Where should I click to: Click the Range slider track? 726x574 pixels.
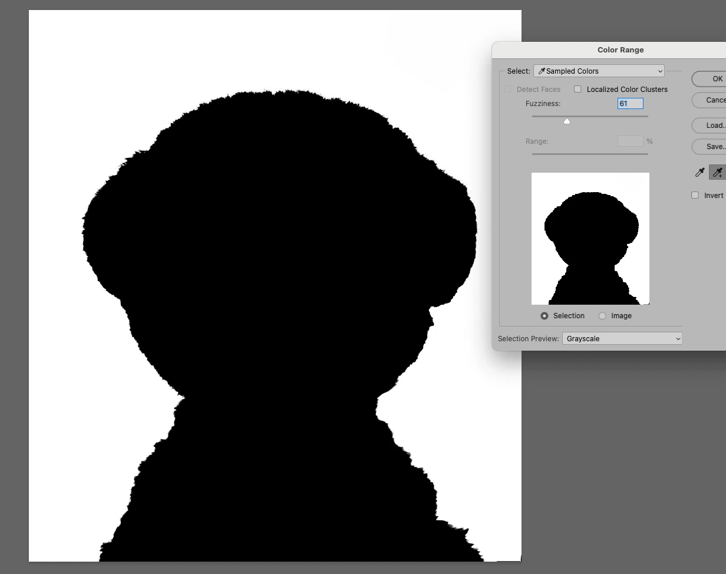tap(590, 154)
